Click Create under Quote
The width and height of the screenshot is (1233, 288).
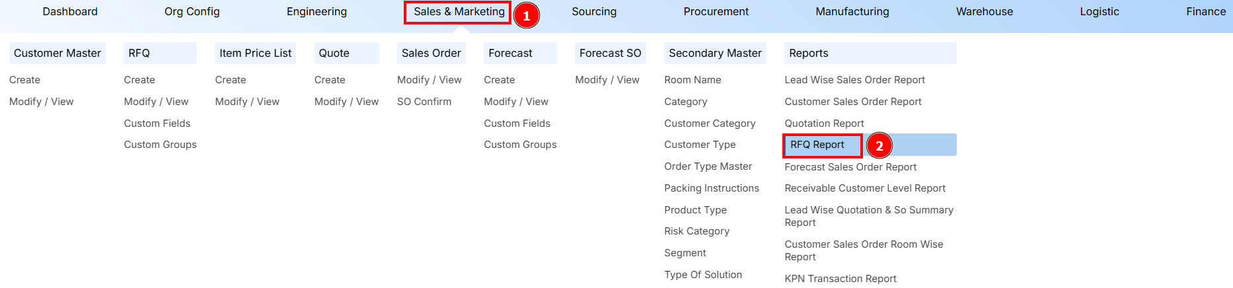tap(330, 80)
